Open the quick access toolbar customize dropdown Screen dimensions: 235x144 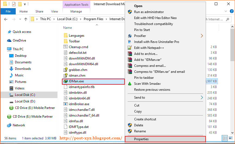click(25, 4)
